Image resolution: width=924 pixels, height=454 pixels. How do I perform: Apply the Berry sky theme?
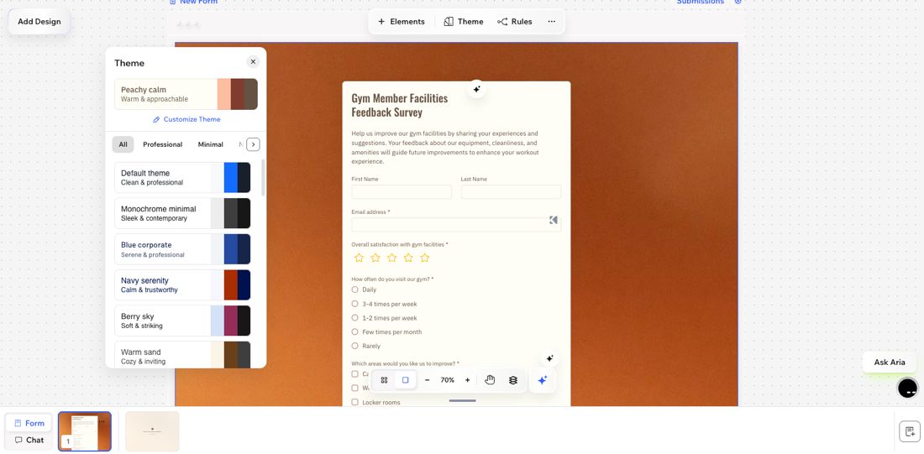tap(182, 321)
